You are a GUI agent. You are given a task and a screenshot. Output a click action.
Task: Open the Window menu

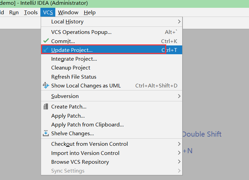(x=68, y=13)
